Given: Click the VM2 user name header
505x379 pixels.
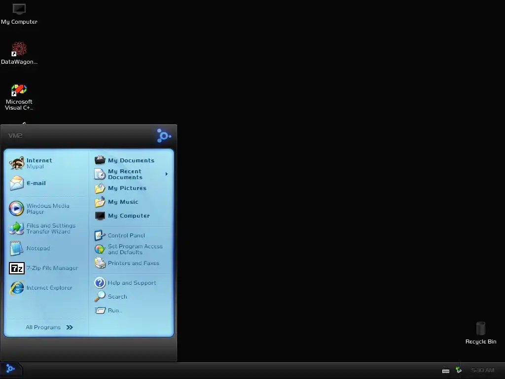Looking at the screenshot, I should [x=15, y=136].
